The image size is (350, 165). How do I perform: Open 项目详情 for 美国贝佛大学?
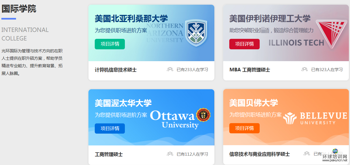click(x=244, y=128)
